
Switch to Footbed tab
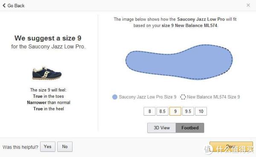coord(190,128)
